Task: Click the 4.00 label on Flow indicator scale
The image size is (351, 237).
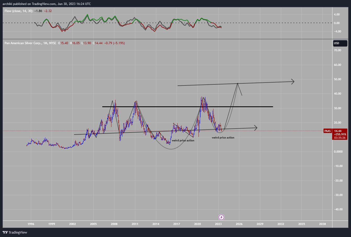Action: 337,14
